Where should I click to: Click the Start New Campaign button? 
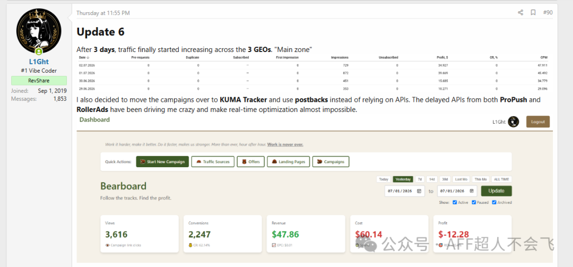click(163, 162)
